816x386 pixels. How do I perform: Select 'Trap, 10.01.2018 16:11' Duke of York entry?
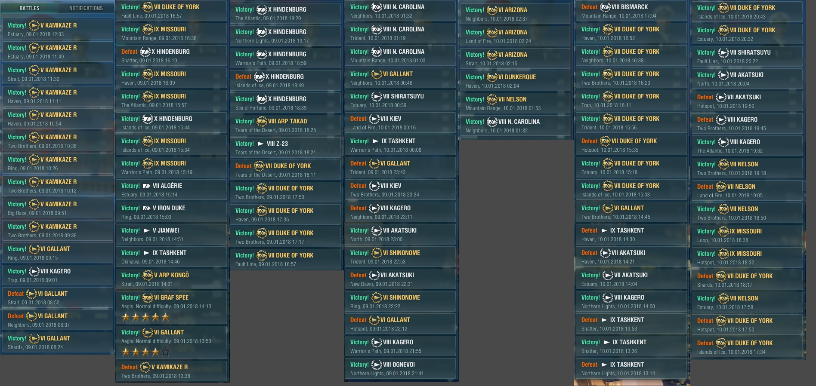point(631,101)
